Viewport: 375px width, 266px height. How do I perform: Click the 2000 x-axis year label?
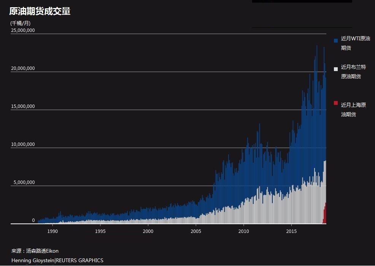click(x=148, y=231)
